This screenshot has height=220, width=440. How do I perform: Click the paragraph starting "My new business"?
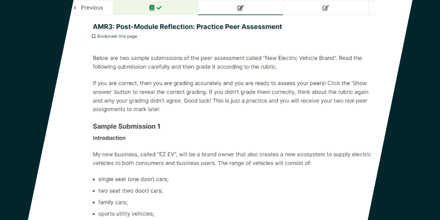[231, 159]
